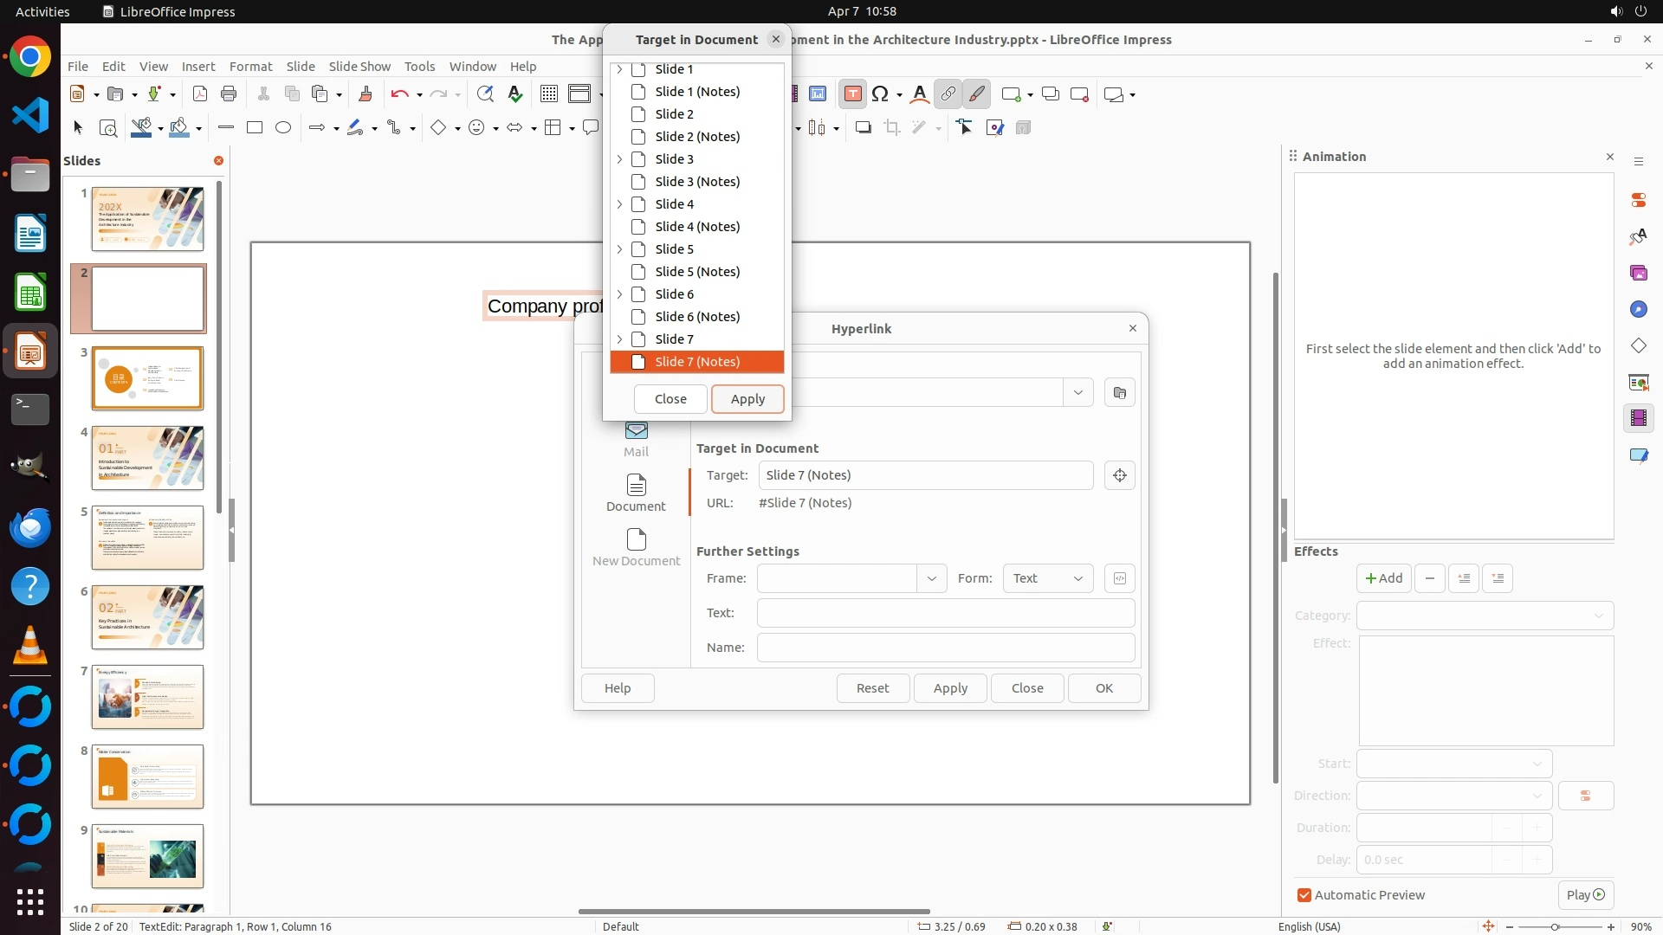This screenshot has height=935, width=1663.
Task: Toggle the Automatic Preview checkbox
Action: (x=1304, y=895)
